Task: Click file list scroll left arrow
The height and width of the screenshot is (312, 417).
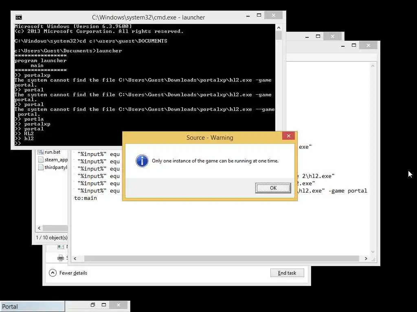Action: tap(40, 228)
